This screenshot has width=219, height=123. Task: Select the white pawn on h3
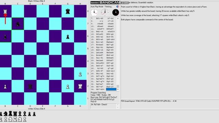(x=80, y=74)
